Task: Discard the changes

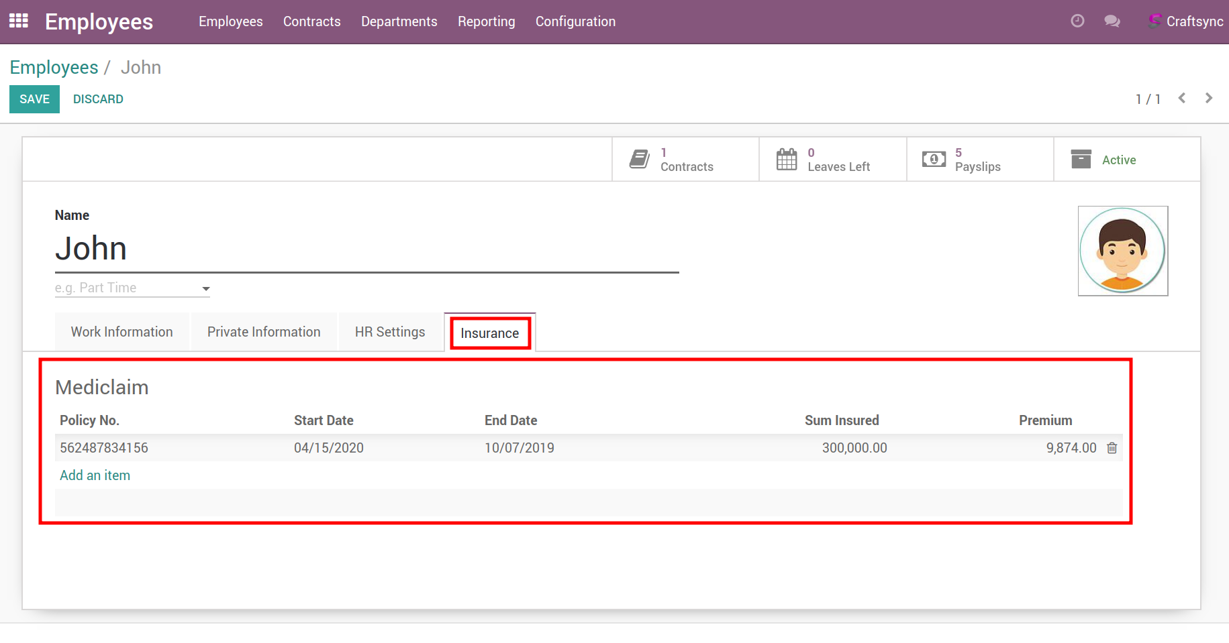Action: coord(98,99)
